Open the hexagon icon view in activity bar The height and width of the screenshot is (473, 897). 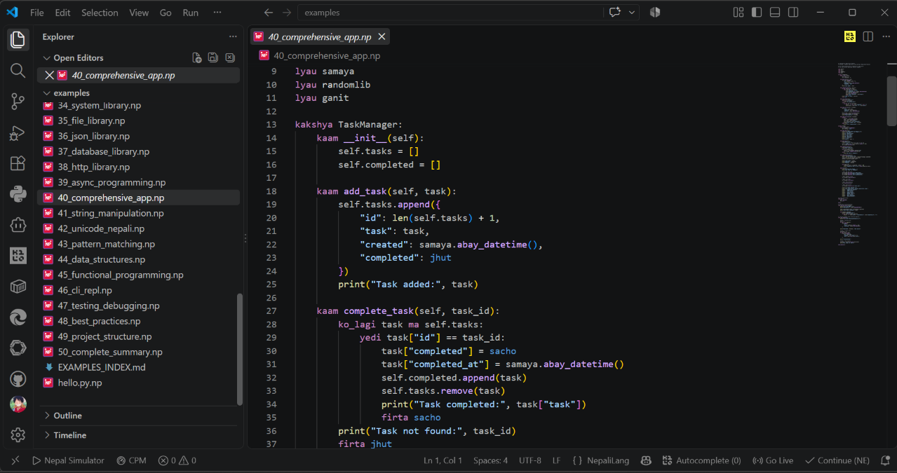click(x=18, y=348)
